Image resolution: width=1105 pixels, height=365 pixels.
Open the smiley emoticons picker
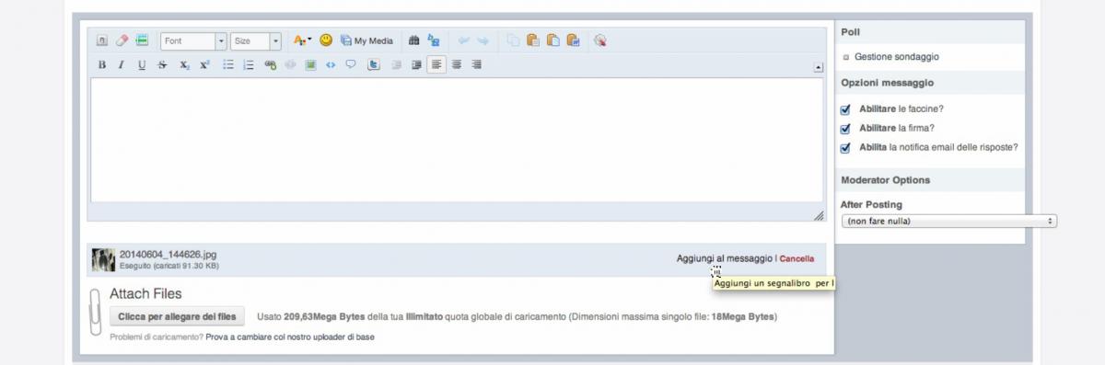coord(326,40)
